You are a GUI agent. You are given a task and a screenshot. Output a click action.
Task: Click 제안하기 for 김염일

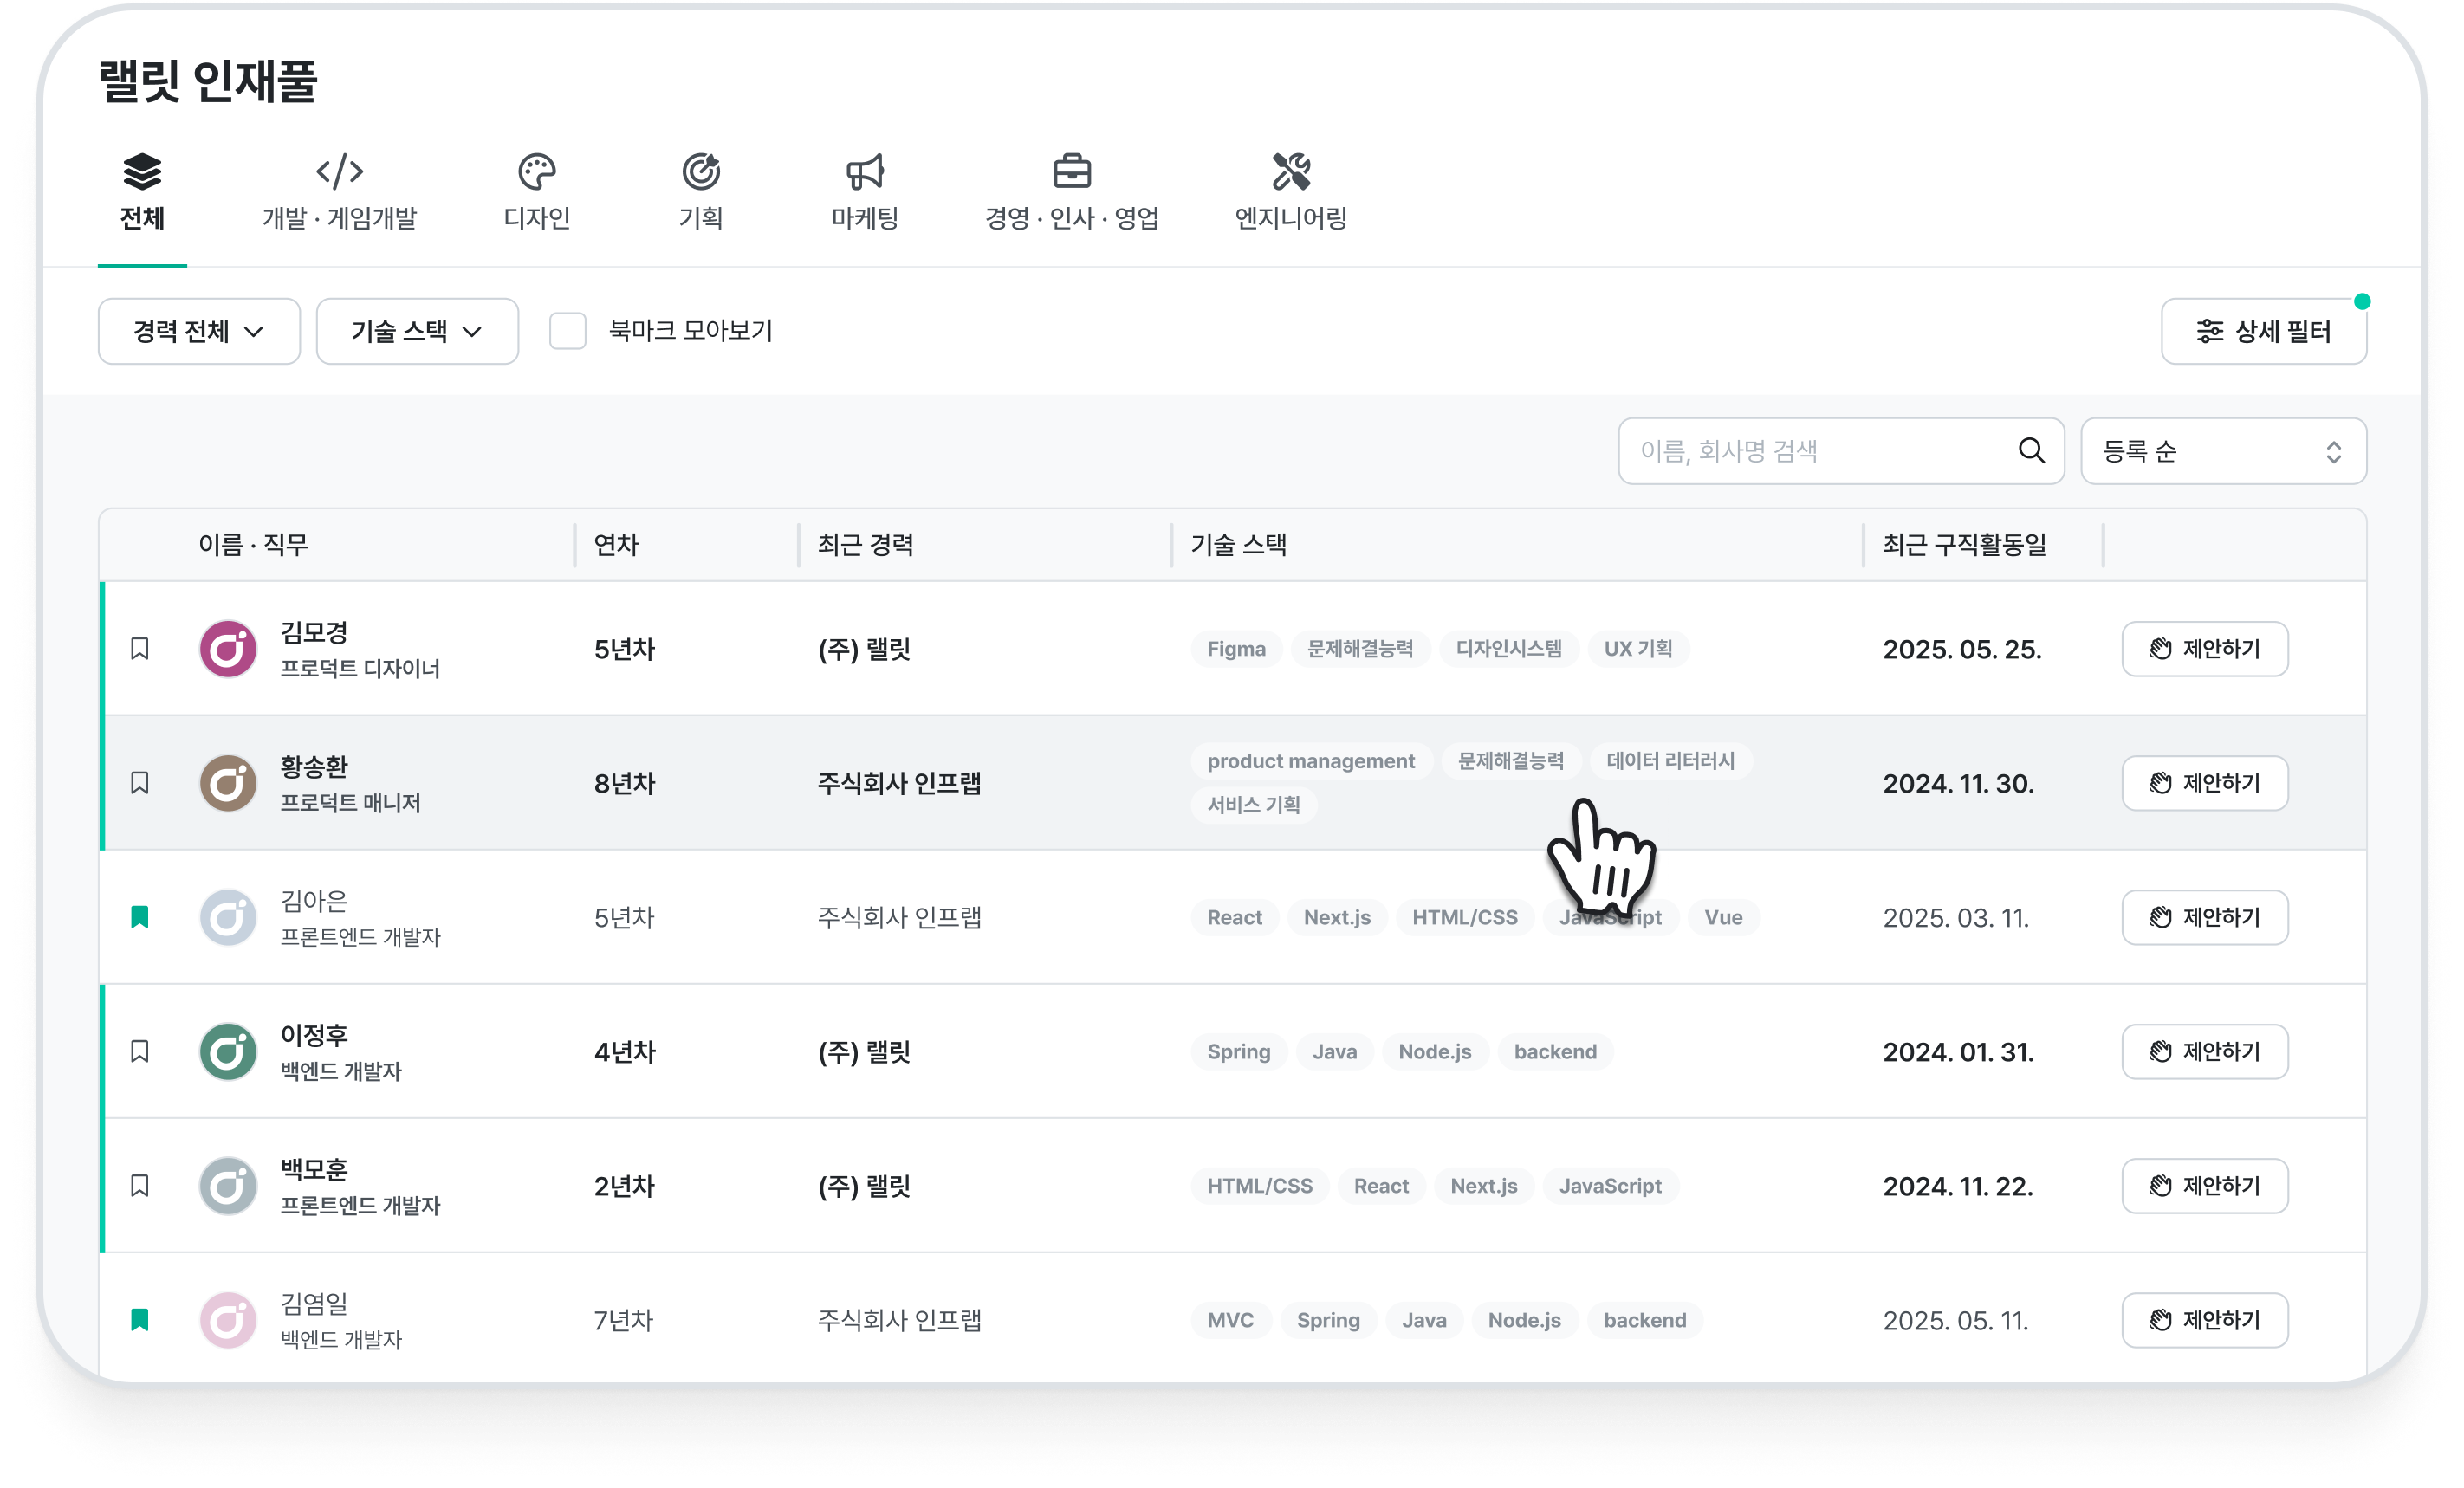(x=2204, y=1320)
